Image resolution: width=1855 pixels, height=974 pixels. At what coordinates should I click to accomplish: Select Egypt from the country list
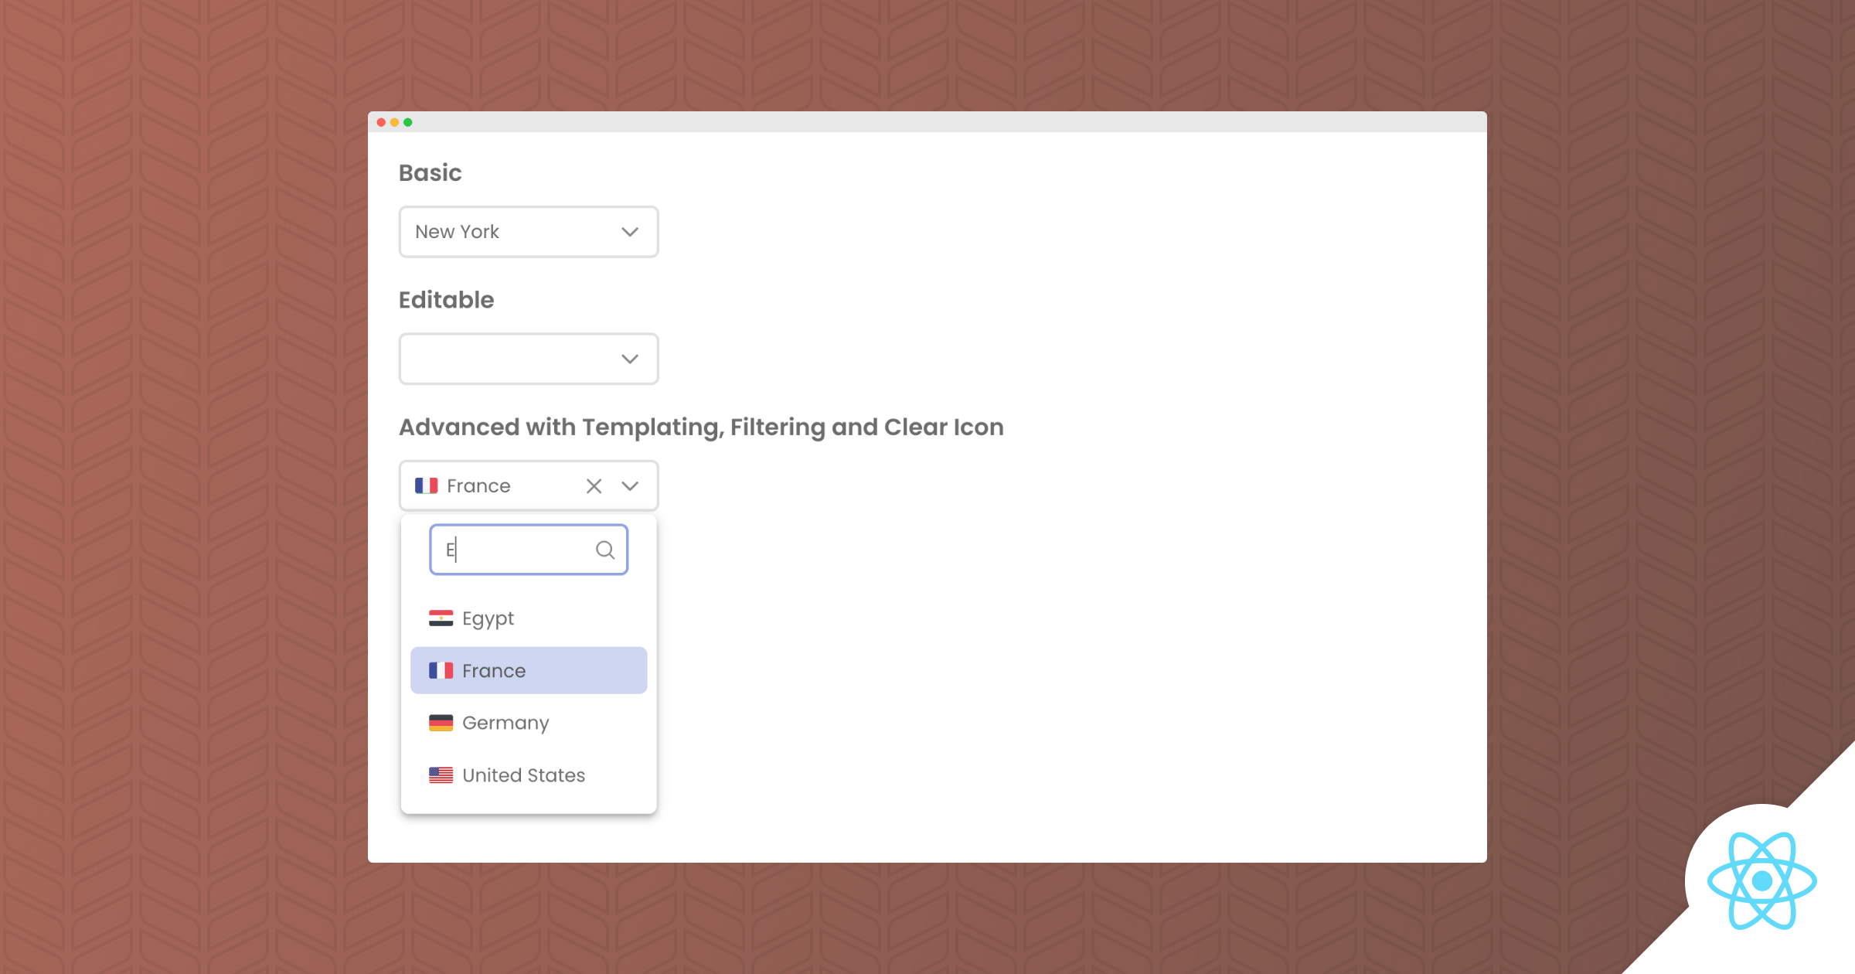[x=488, y=617]
